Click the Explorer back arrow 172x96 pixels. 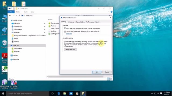tap(10, 15)
